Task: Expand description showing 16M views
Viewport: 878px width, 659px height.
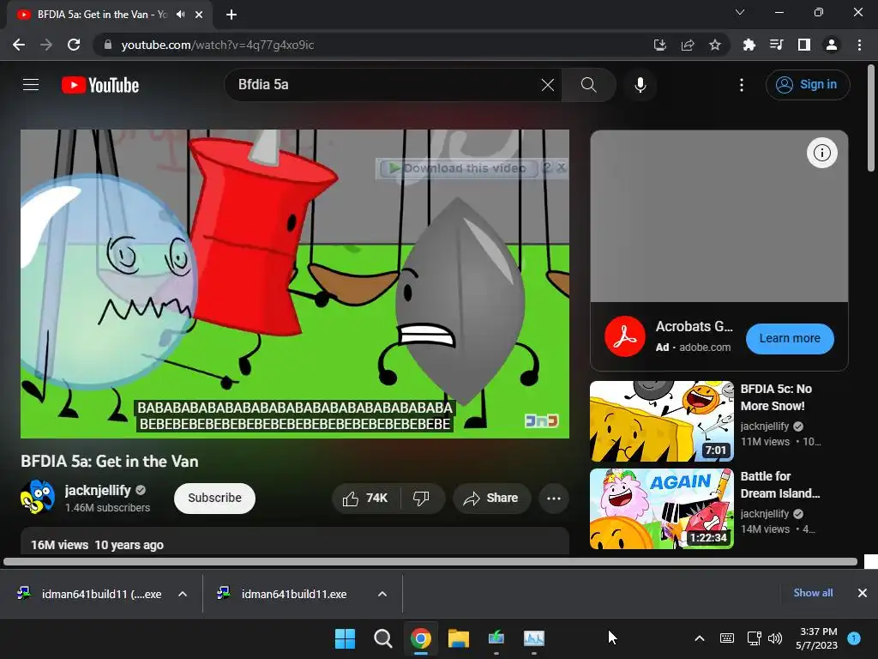Action: tap(295, 542)
